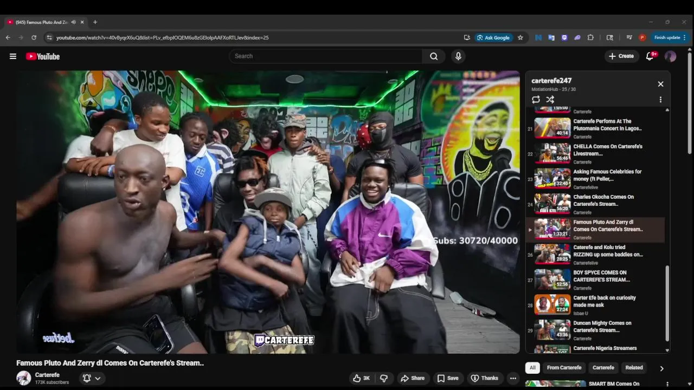Click the search magnifier button
This screenshot has width=694, height=390.
(434, 56)
